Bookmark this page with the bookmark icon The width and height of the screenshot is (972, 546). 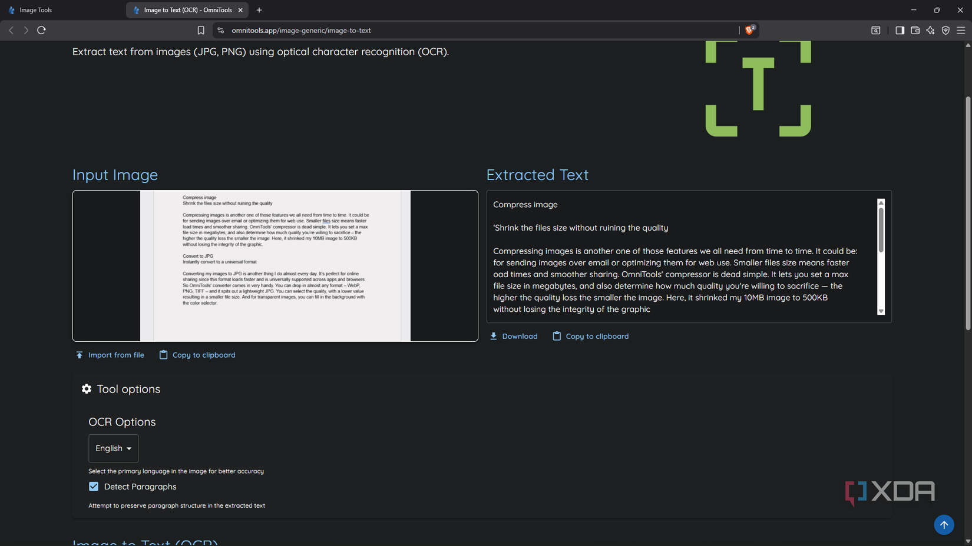201,30
